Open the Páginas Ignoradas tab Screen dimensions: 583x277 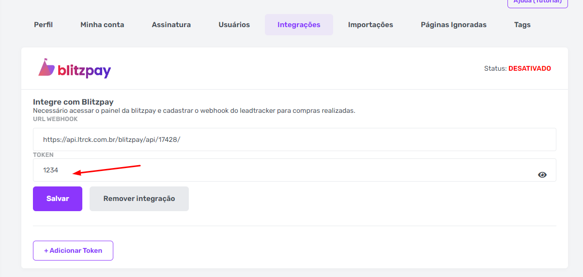(454, 25)
